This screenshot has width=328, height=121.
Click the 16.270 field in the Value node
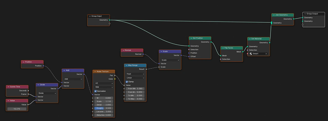17,109
